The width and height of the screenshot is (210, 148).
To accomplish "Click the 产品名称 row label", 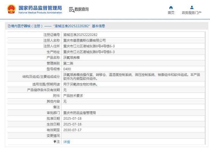I will point(53,58).
